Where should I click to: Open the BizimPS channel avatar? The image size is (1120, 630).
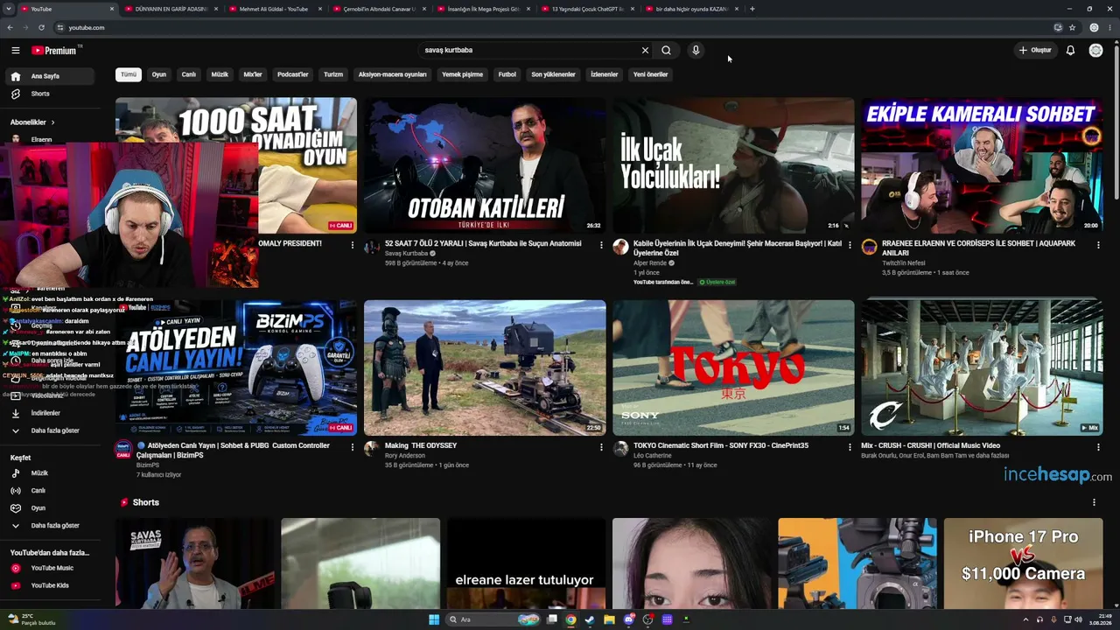(123, 450)
